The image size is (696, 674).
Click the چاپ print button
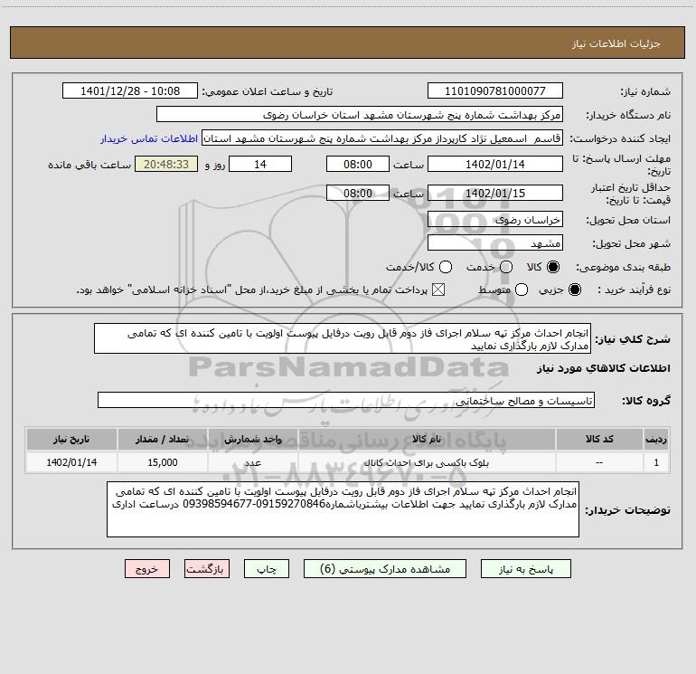(x=267, y=569)
